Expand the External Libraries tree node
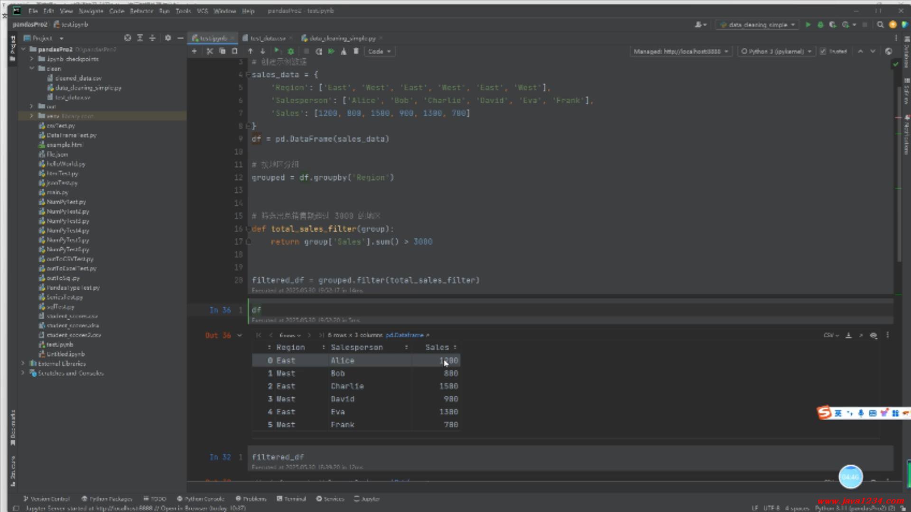Screen dimensions: 911x512 (23, 364)
